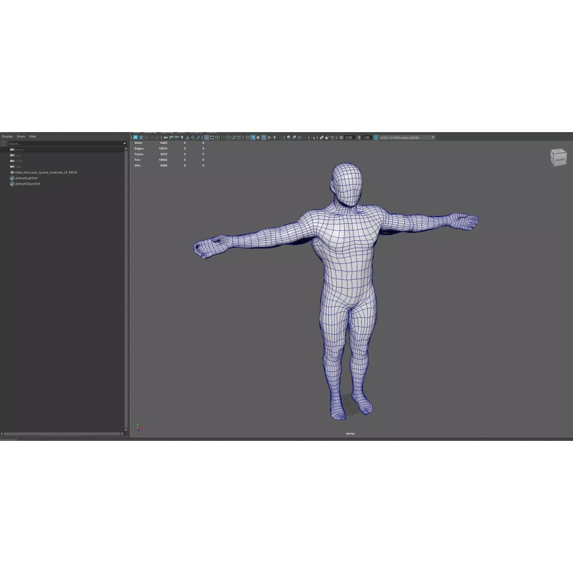Select the persp camera in the Outliner
Image resolution: width=573 pixels, height=573 pixels.
point(19,150)
